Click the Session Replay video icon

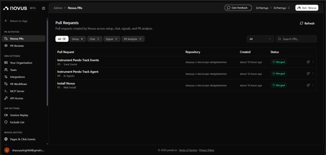coord(6,115)
